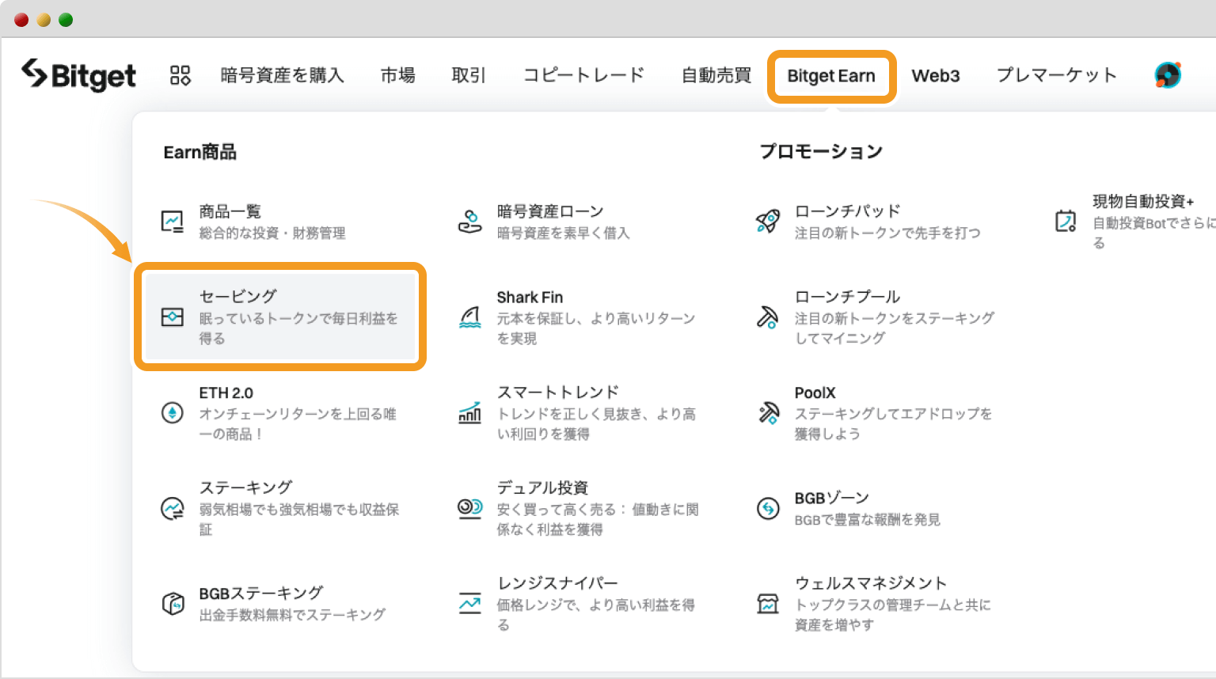Viewport: 1216px width, 679px height.
Task: Click the デュアル投資 coins icon
Action: [x=470, y=508]
